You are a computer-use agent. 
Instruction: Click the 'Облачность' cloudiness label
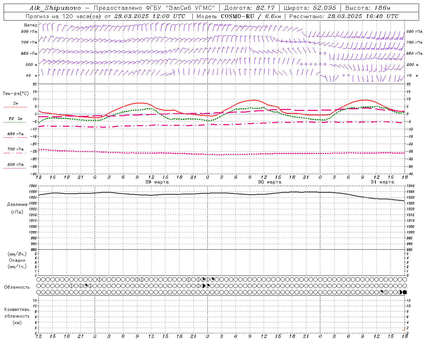click(17, 287)
